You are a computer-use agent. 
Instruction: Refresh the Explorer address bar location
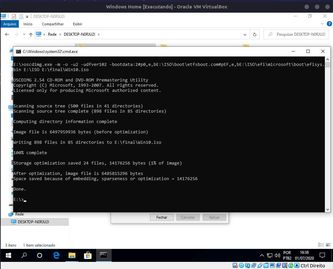(x=255, y=34)
